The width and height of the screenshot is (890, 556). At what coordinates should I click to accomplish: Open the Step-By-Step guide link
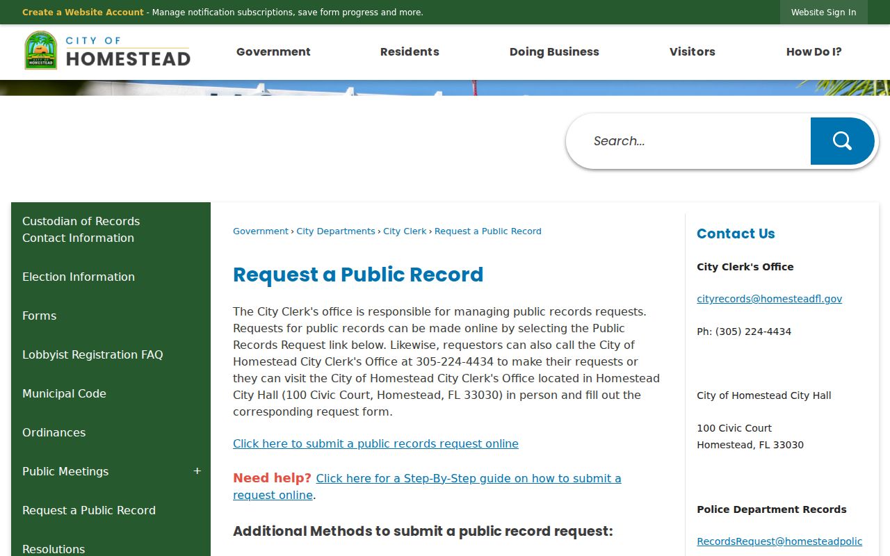[x=427, y=486]
